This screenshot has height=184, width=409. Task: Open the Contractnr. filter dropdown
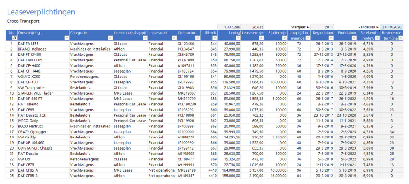[x=199, y=38]
